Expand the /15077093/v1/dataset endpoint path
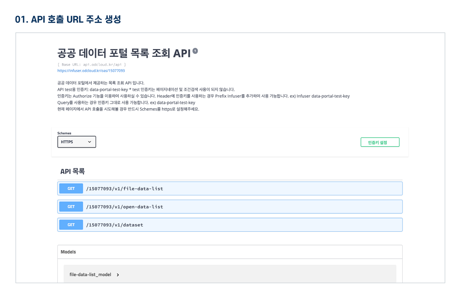Image resolution: width=460 pixels, height=298 pixels. tap(115, 225)
